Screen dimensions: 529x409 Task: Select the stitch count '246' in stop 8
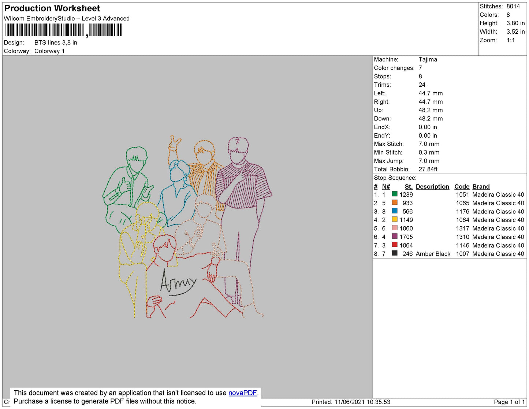point(408,254)
